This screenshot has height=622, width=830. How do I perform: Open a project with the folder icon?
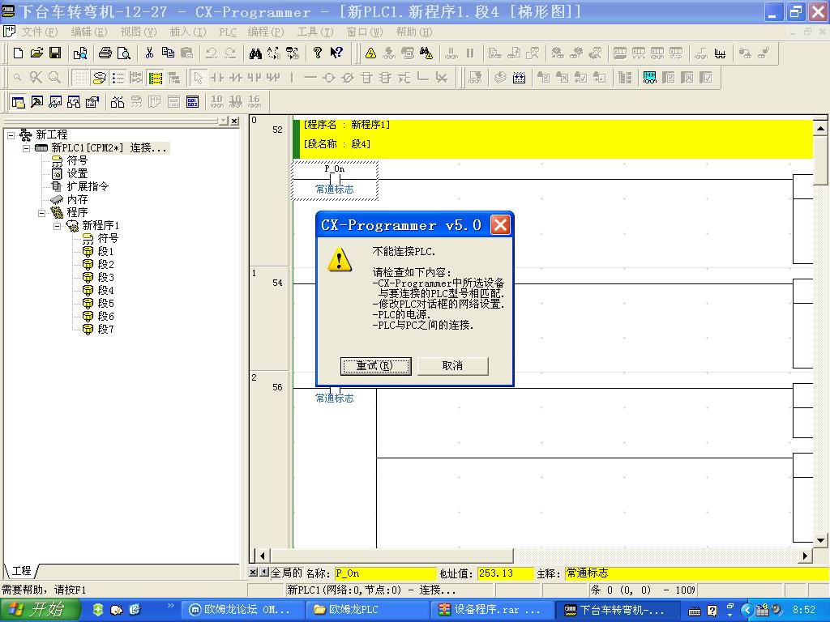(36, 53)
